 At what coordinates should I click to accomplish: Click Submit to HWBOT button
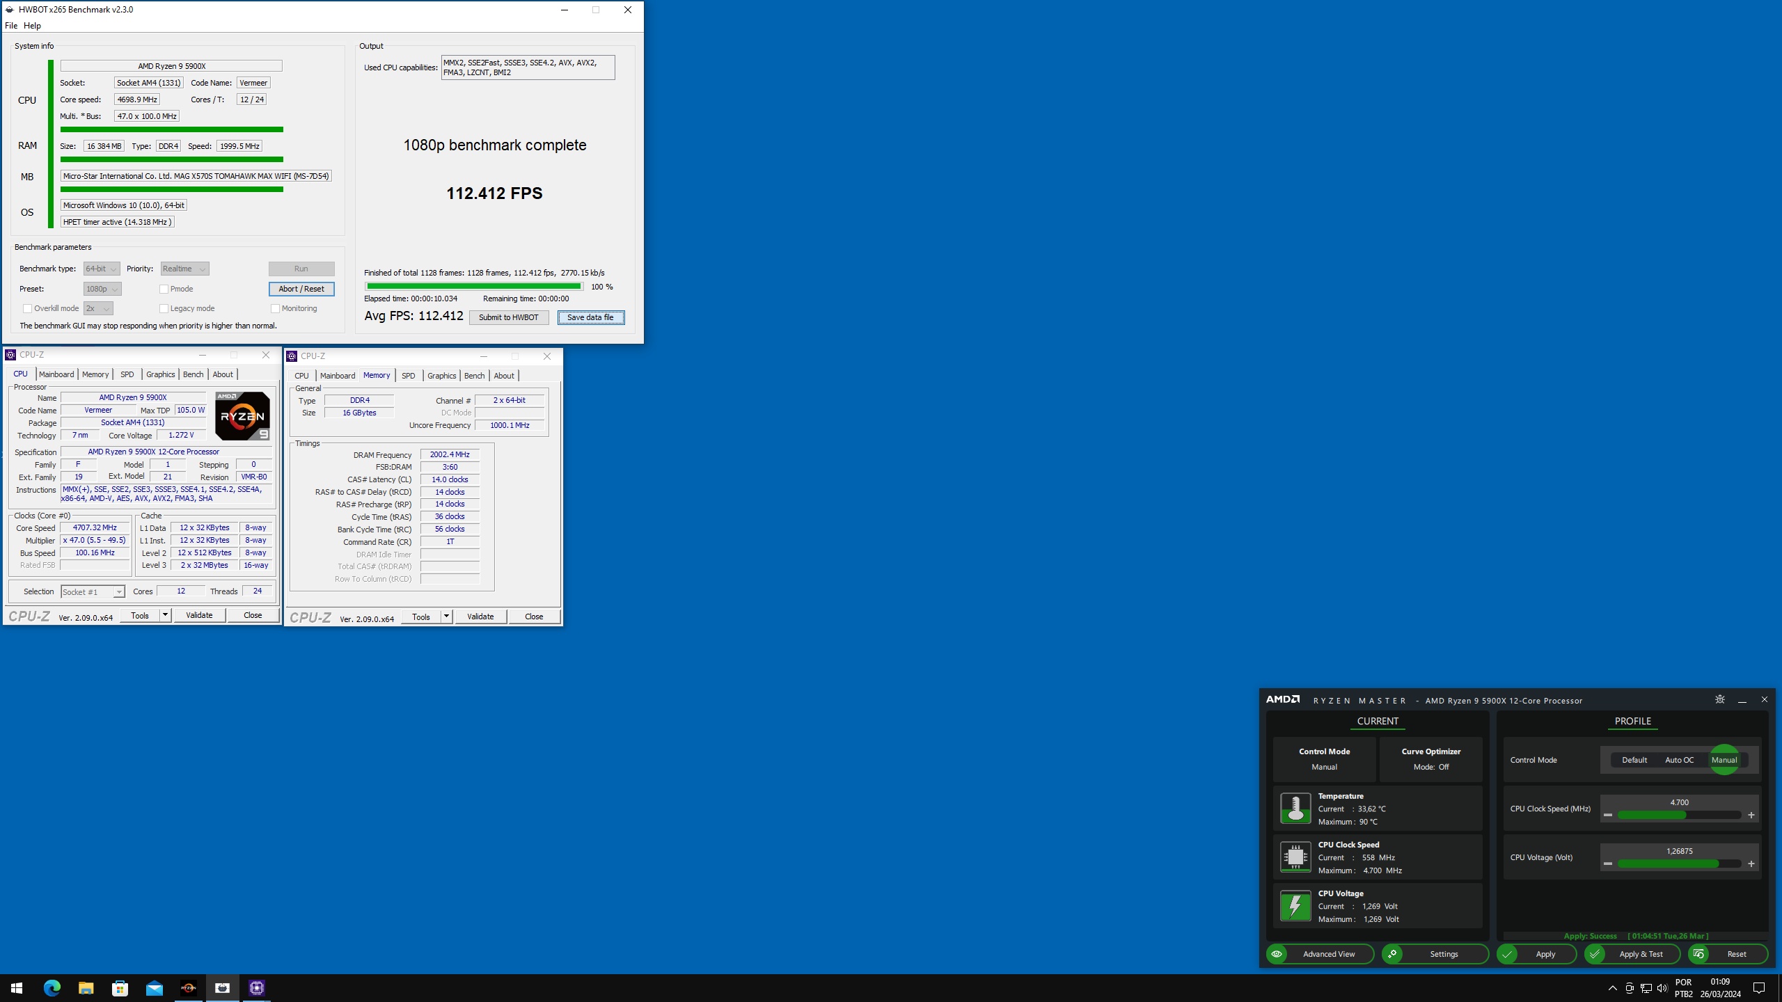(x=509, y=317)
